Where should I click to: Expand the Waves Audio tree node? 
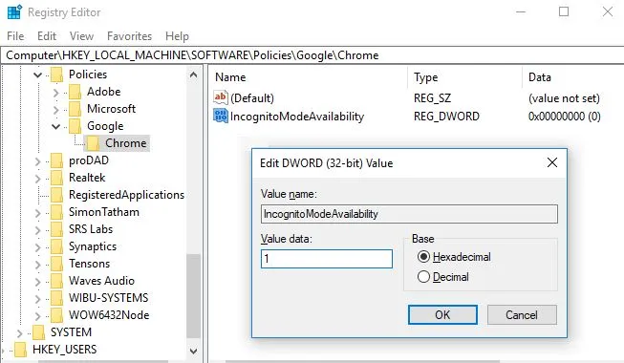(38, 282)
